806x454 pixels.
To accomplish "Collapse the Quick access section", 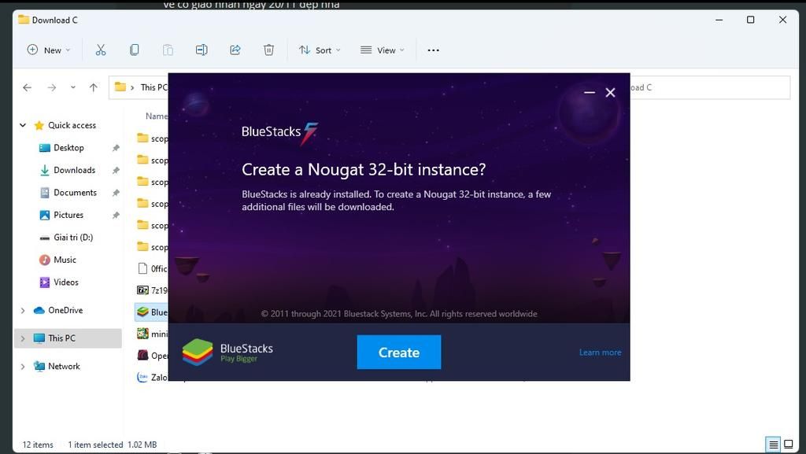I will [x=23, y=125].
